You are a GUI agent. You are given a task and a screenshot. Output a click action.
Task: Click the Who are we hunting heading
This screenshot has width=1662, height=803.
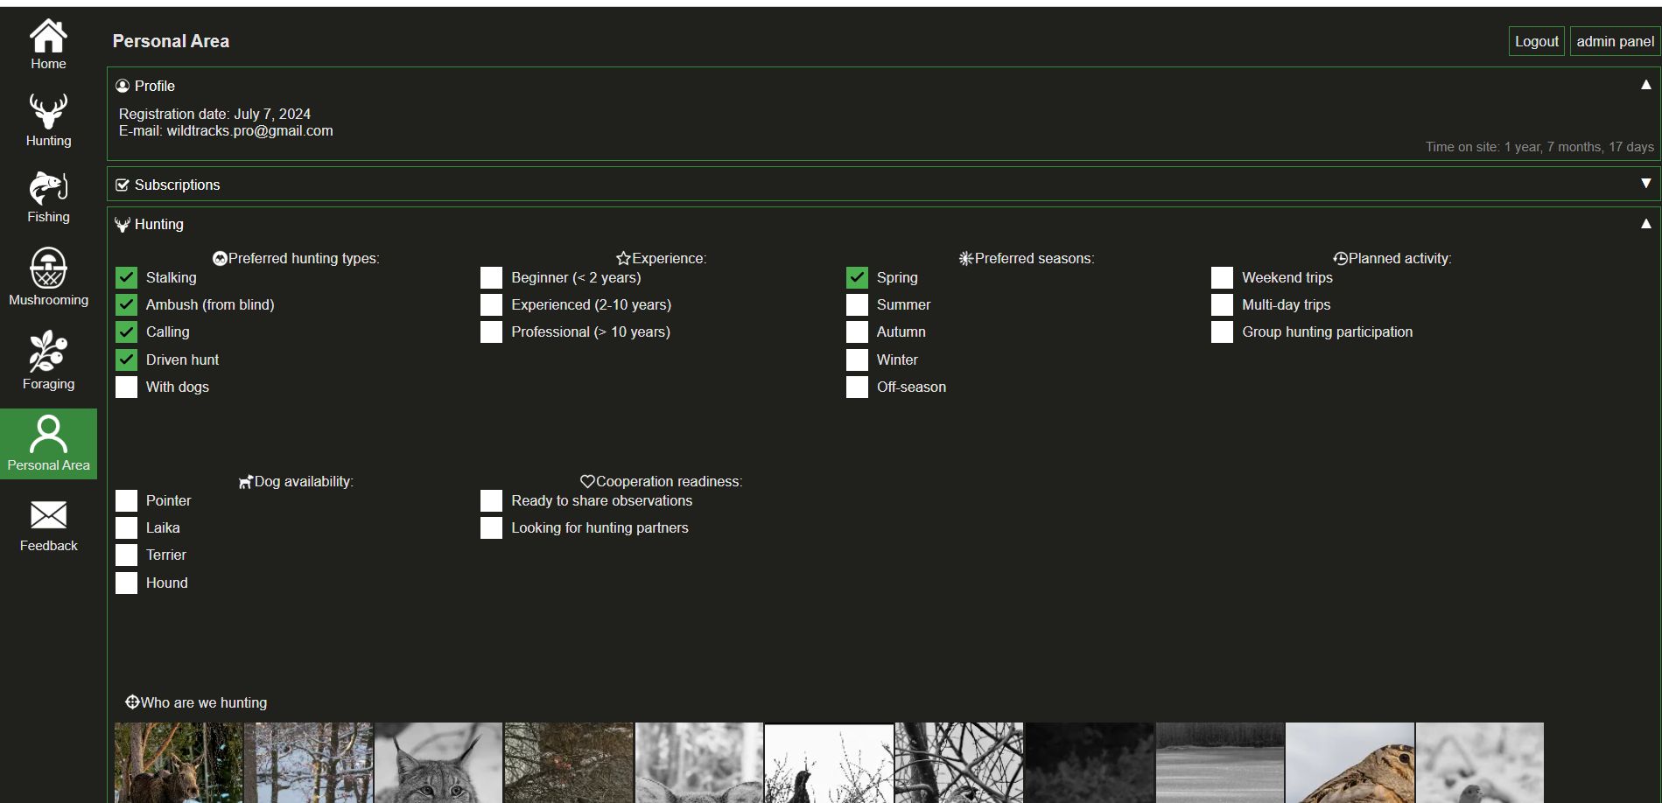click(x=204, y=702)
